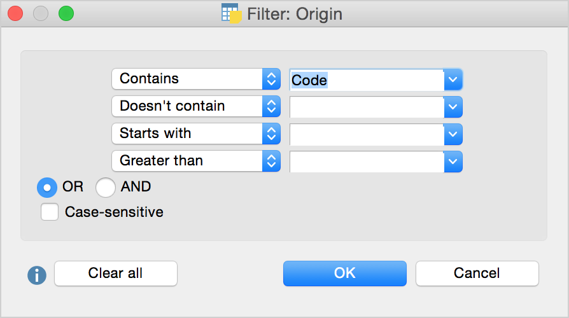This screenshot has height=318, width=569.
Task: Open the Starts with operator dropdown
Action: [x=195, y=134]
